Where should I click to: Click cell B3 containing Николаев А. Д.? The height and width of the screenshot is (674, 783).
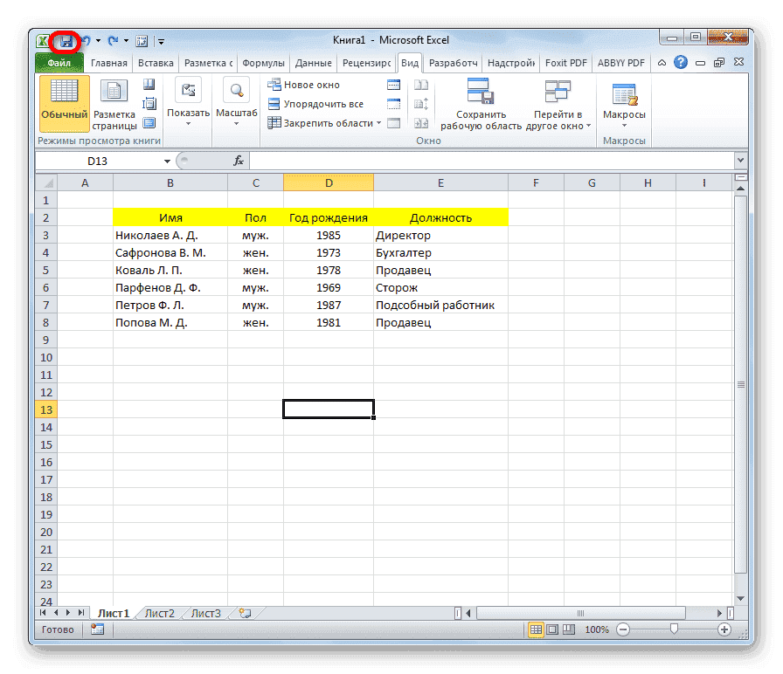coord(170,235)
